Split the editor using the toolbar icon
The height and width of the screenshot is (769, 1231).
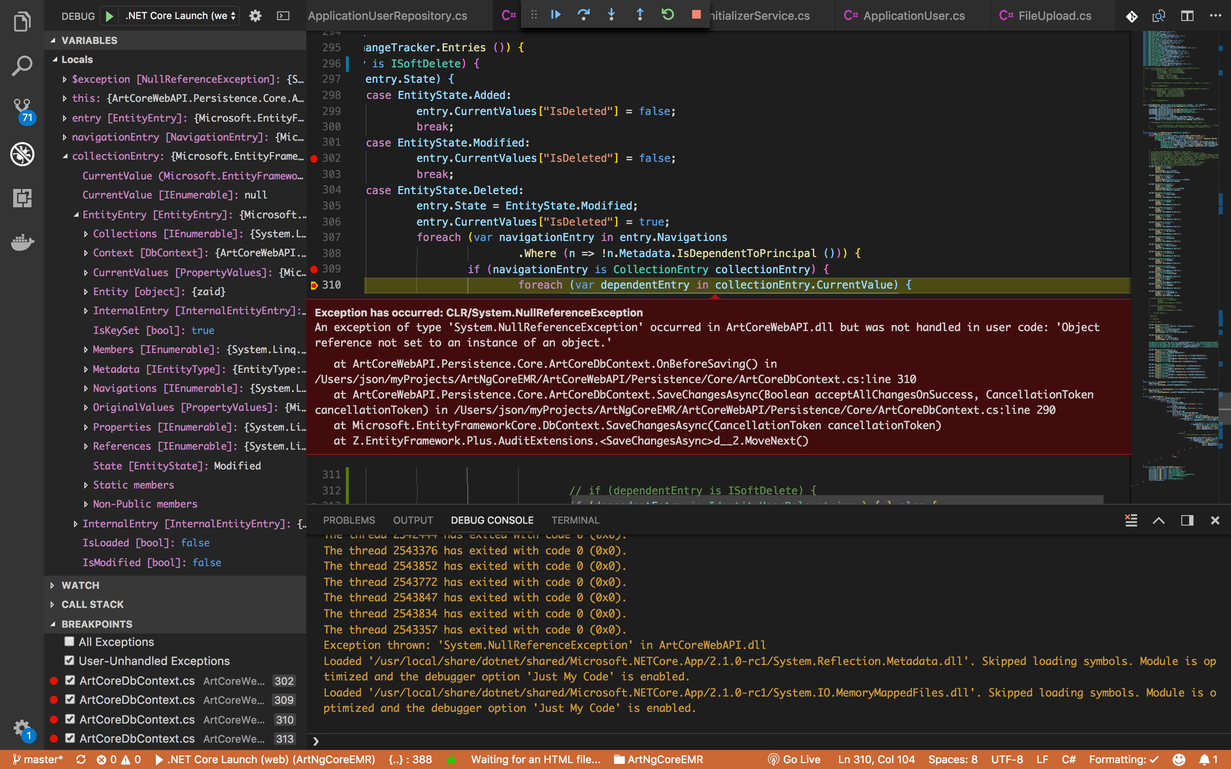[x=1187, y=16]
